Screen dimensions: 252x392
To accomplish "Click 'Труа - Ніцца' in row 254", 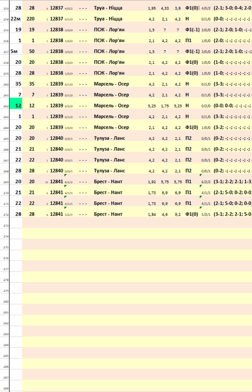I will tap(108, 18).
